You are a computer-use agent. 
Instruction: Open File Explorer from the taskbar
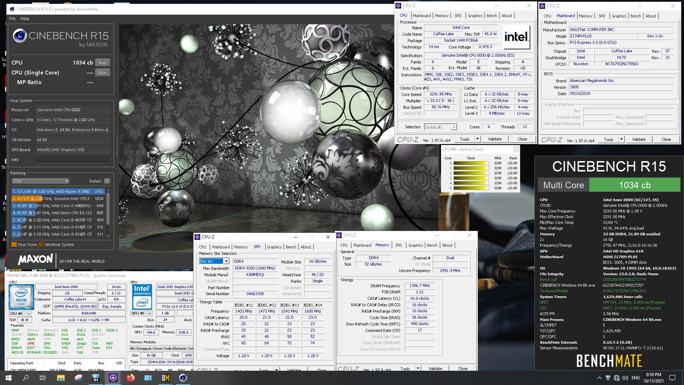(61, 378)
